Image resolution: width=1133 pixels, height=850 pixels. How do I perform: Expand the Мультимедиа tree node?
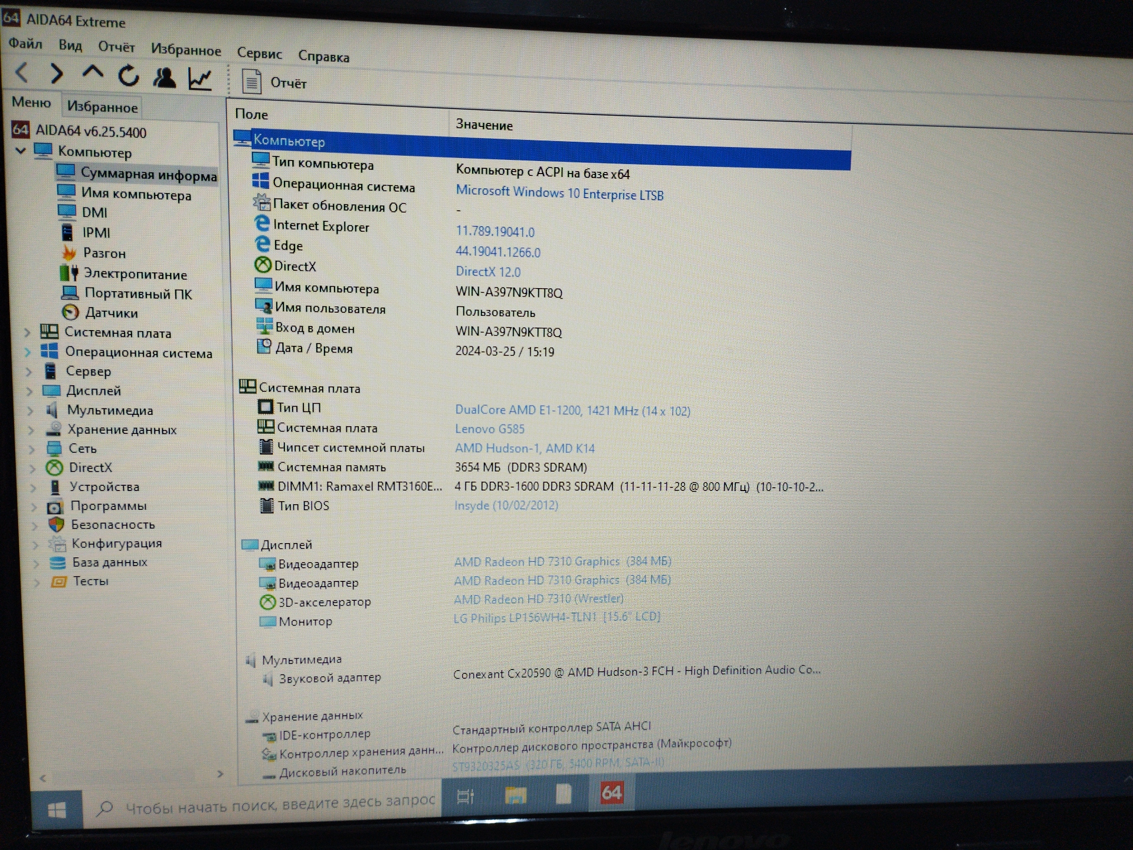31,410
